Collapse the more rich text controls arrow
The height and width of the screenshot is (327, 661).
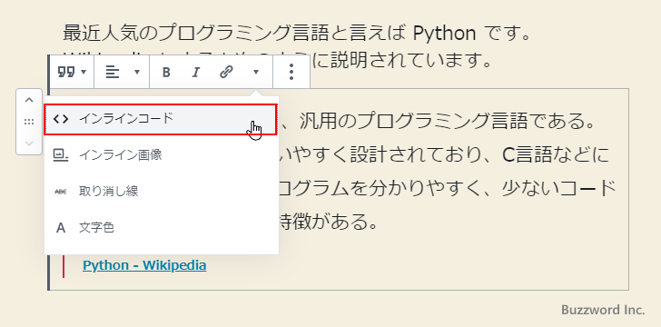[x=255, y=72]
